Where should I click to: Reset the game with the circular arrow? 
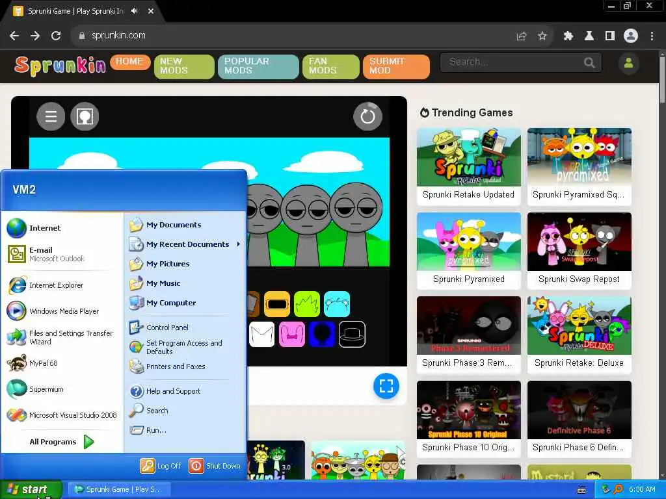coord(368,116)
